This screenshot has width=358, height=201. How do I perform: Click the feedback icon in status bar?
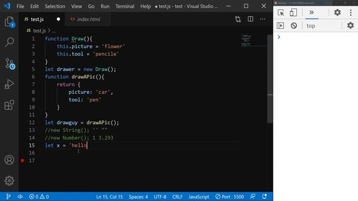point(252,197)
